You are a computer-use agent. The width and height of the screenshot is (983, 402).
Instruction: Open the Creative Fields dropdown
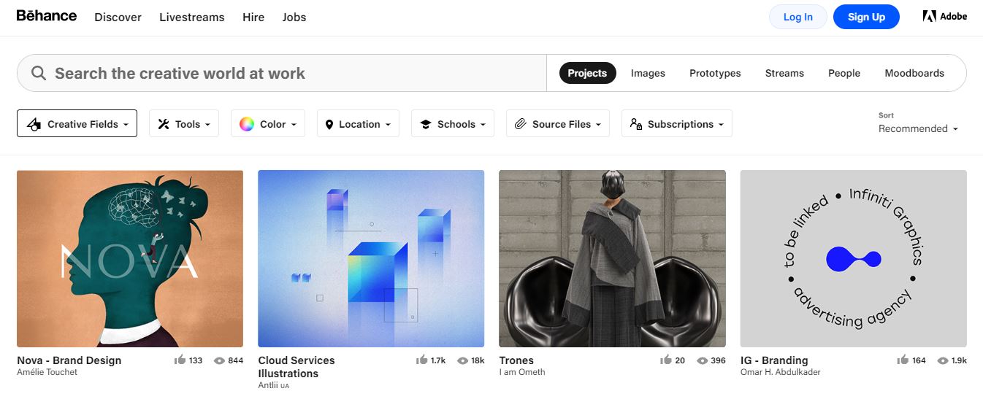[77, 124]
